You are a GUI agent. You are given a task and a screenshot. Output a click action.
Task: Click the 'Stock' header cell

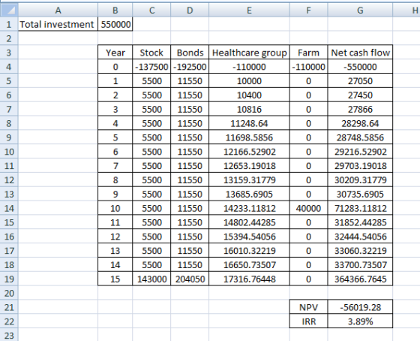click(x=151, y=53)
